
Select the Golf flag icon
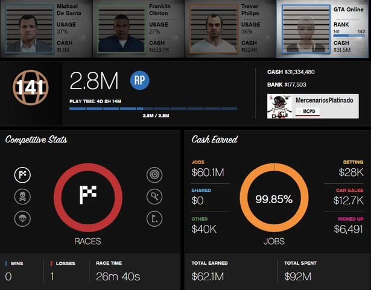(154, 218)
